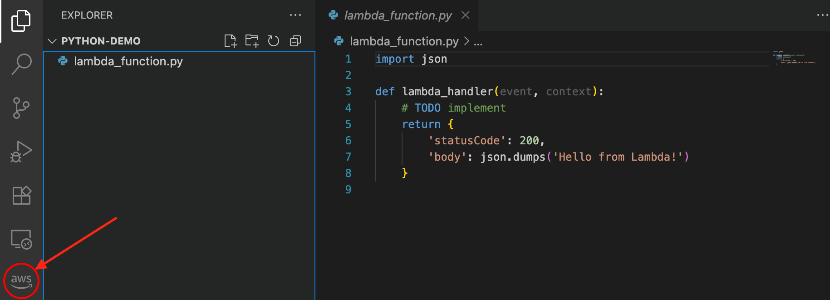The image size is (830, 300).
Task: Switch to the lambda_function.py editor tab
Action: (398, 15)
